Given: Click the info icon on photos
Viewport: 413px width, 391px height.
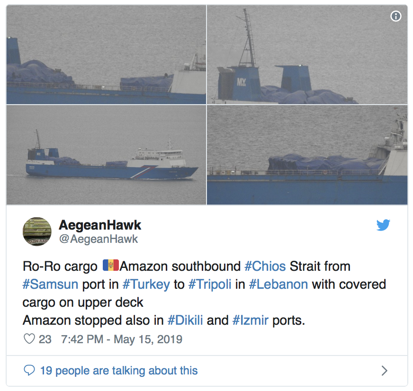Looking at the screenshot, I should [395, 16].
